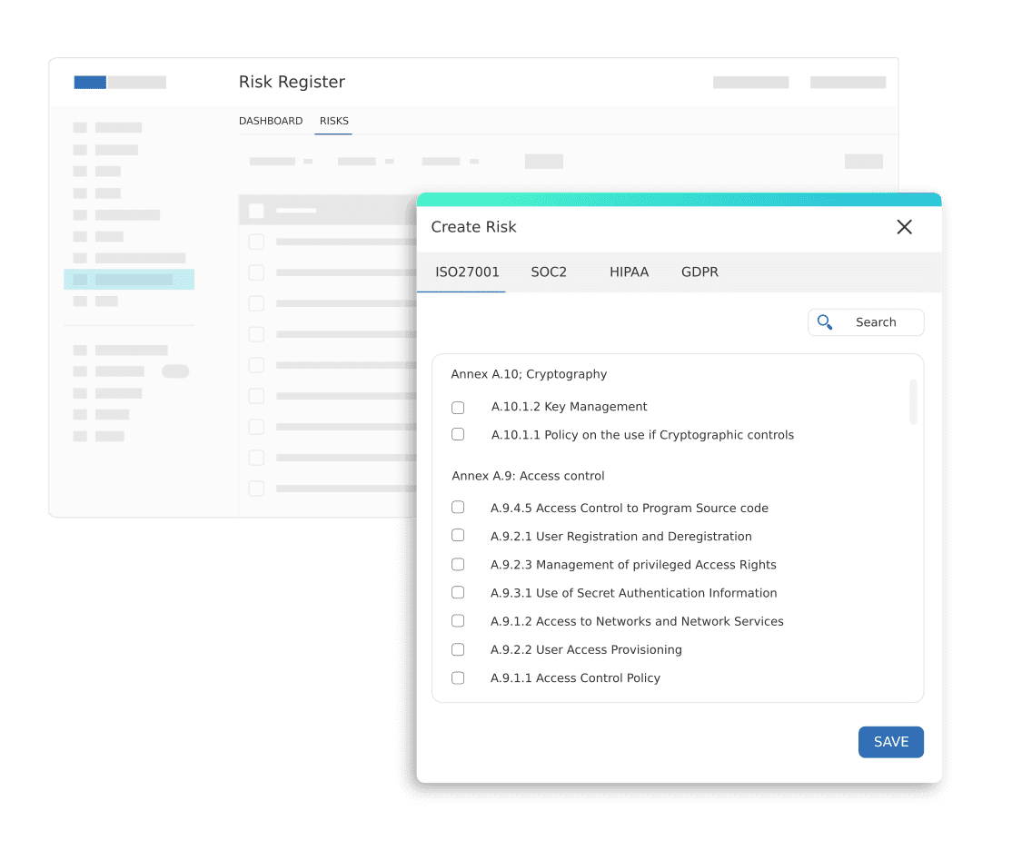This screenshot has width=1012, height=850.
Task: Tick A.9.1.2 Access to Networks checkbox
Action: pyautogui.click(x=458, y=621)
